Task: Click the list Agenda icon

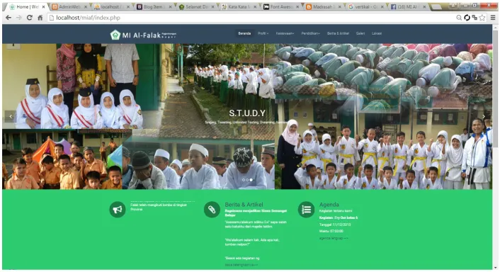Action: 306,210
